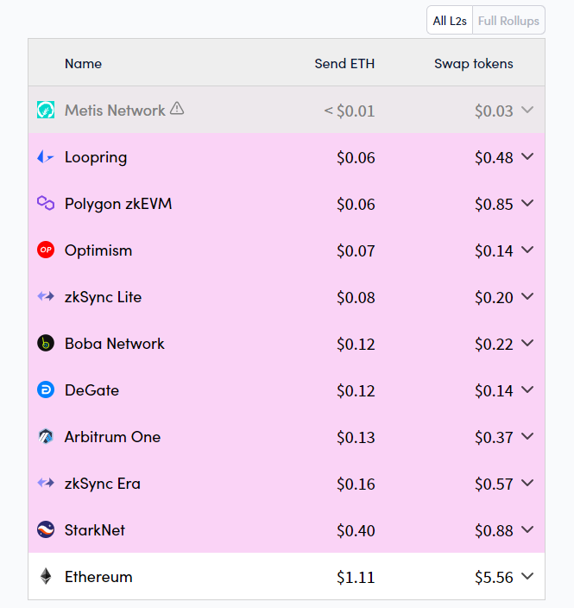Expand the Loopring row details chevron

(528, 157)
